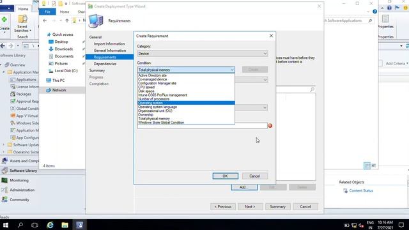Image resolution: width=409 pixels, height=230 pixels.
Task: Select Summary step in wizard sidebar
Action: coord(97,70)
